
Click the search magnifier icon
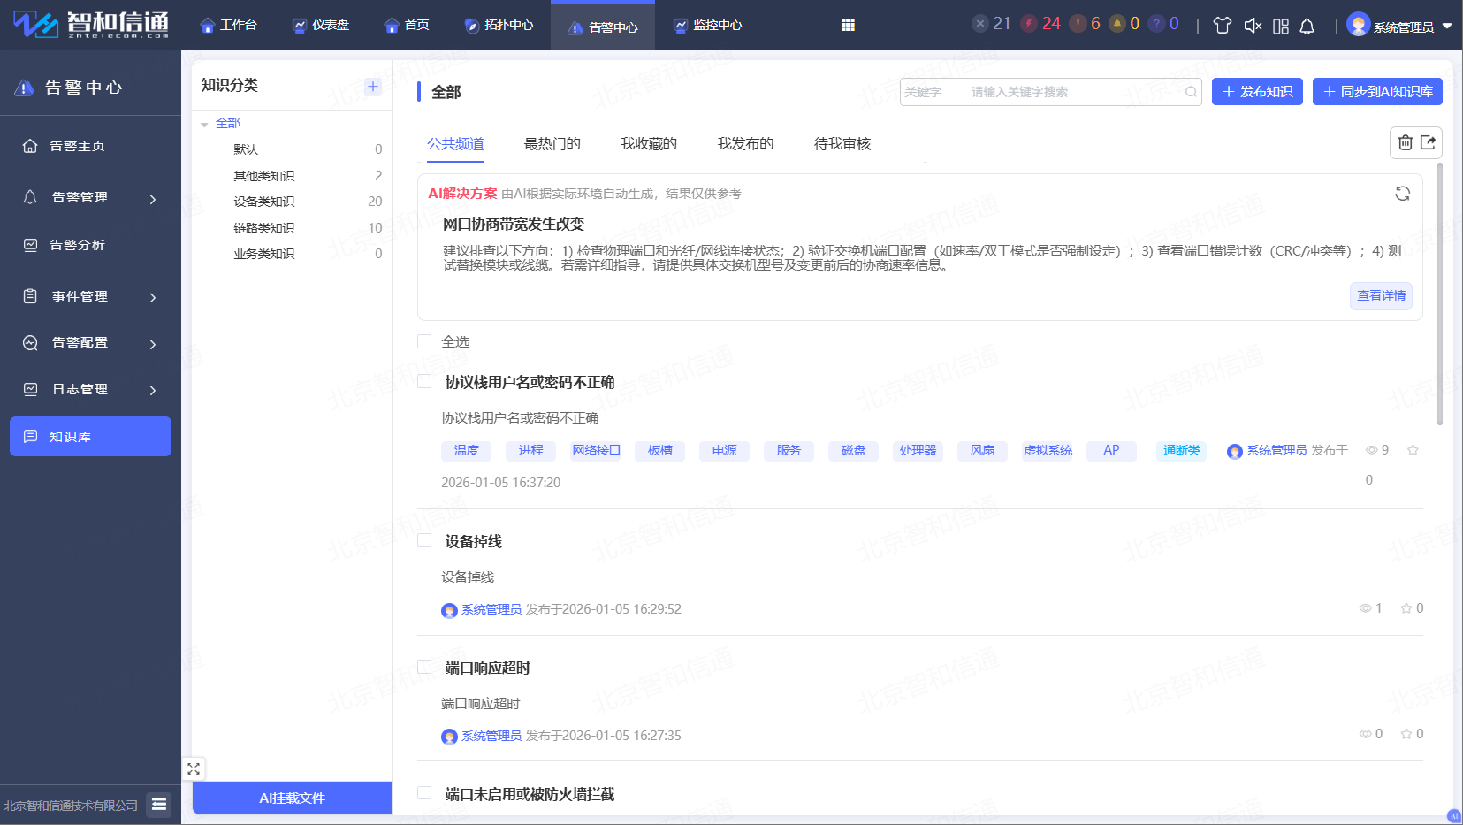tap(1191, 92)
